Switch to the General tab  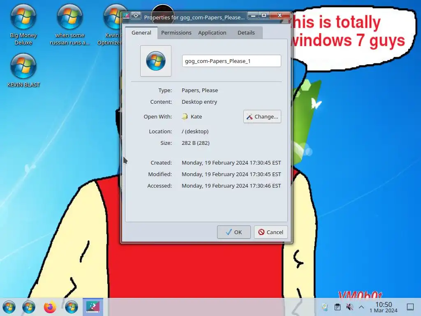[x=141, y=33]
